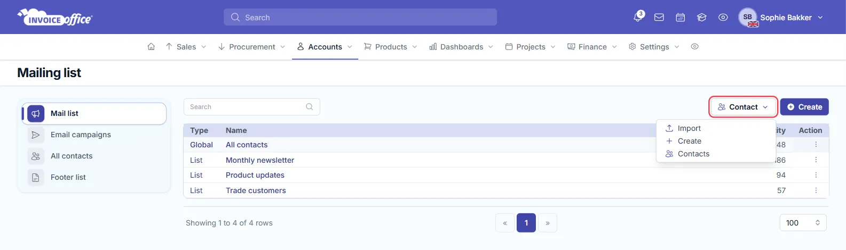Screen dimensions: 846x250
Task: Go to previous page of results
Action: (x=505, y=223)
